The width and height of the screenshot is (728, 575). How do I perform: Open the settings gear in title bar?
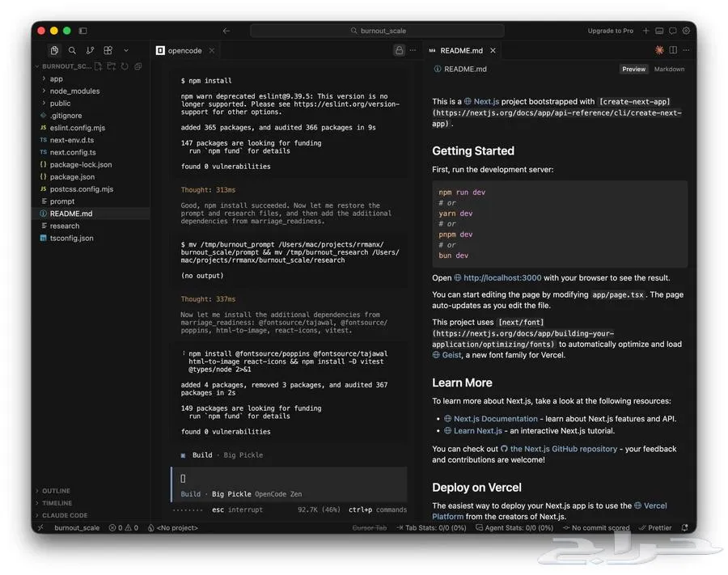[x=686, y=31]
